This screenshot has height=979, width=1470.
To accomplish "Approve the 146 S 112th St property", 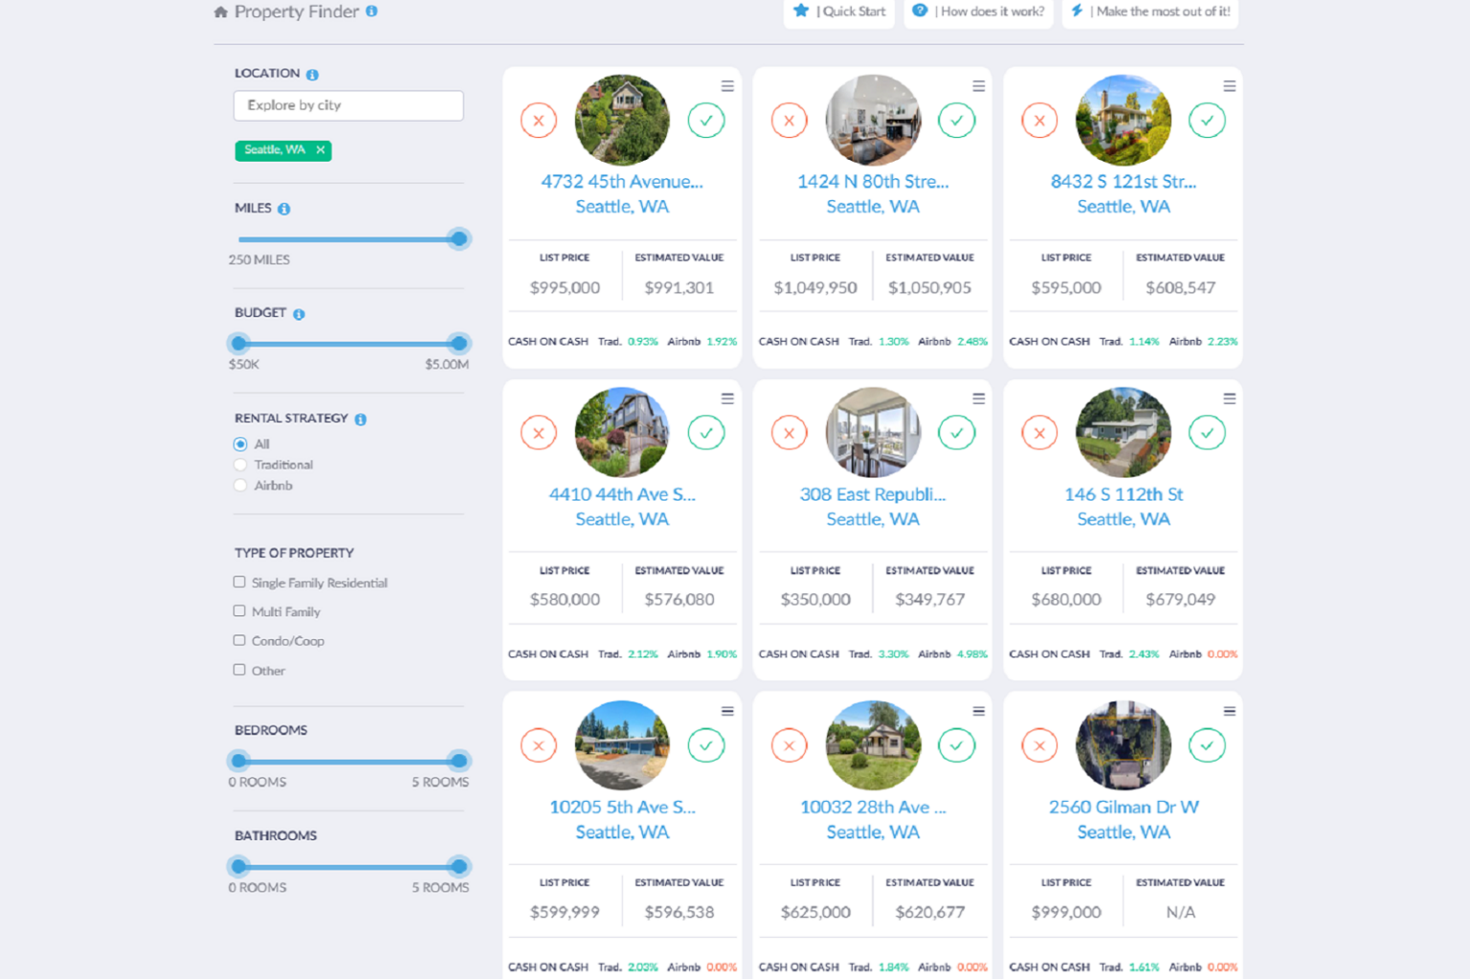I will point(1207,433).
